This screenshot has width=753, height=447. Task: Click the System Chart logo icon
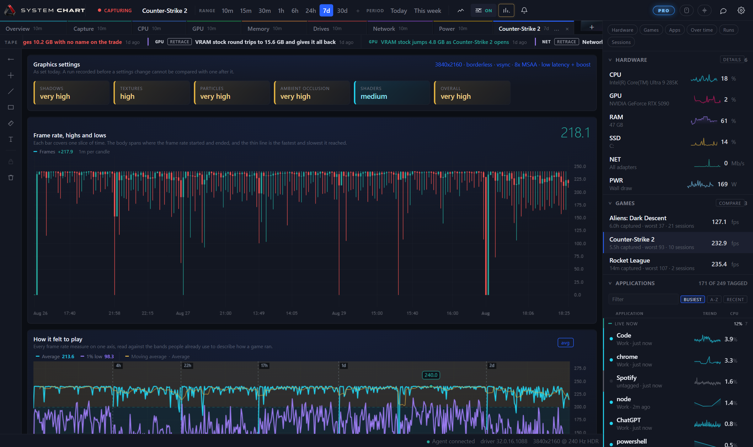(x=10, y=10)
